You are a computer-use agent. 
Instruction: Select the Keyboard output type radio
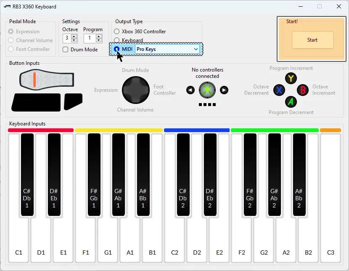(x=117, y=40)
